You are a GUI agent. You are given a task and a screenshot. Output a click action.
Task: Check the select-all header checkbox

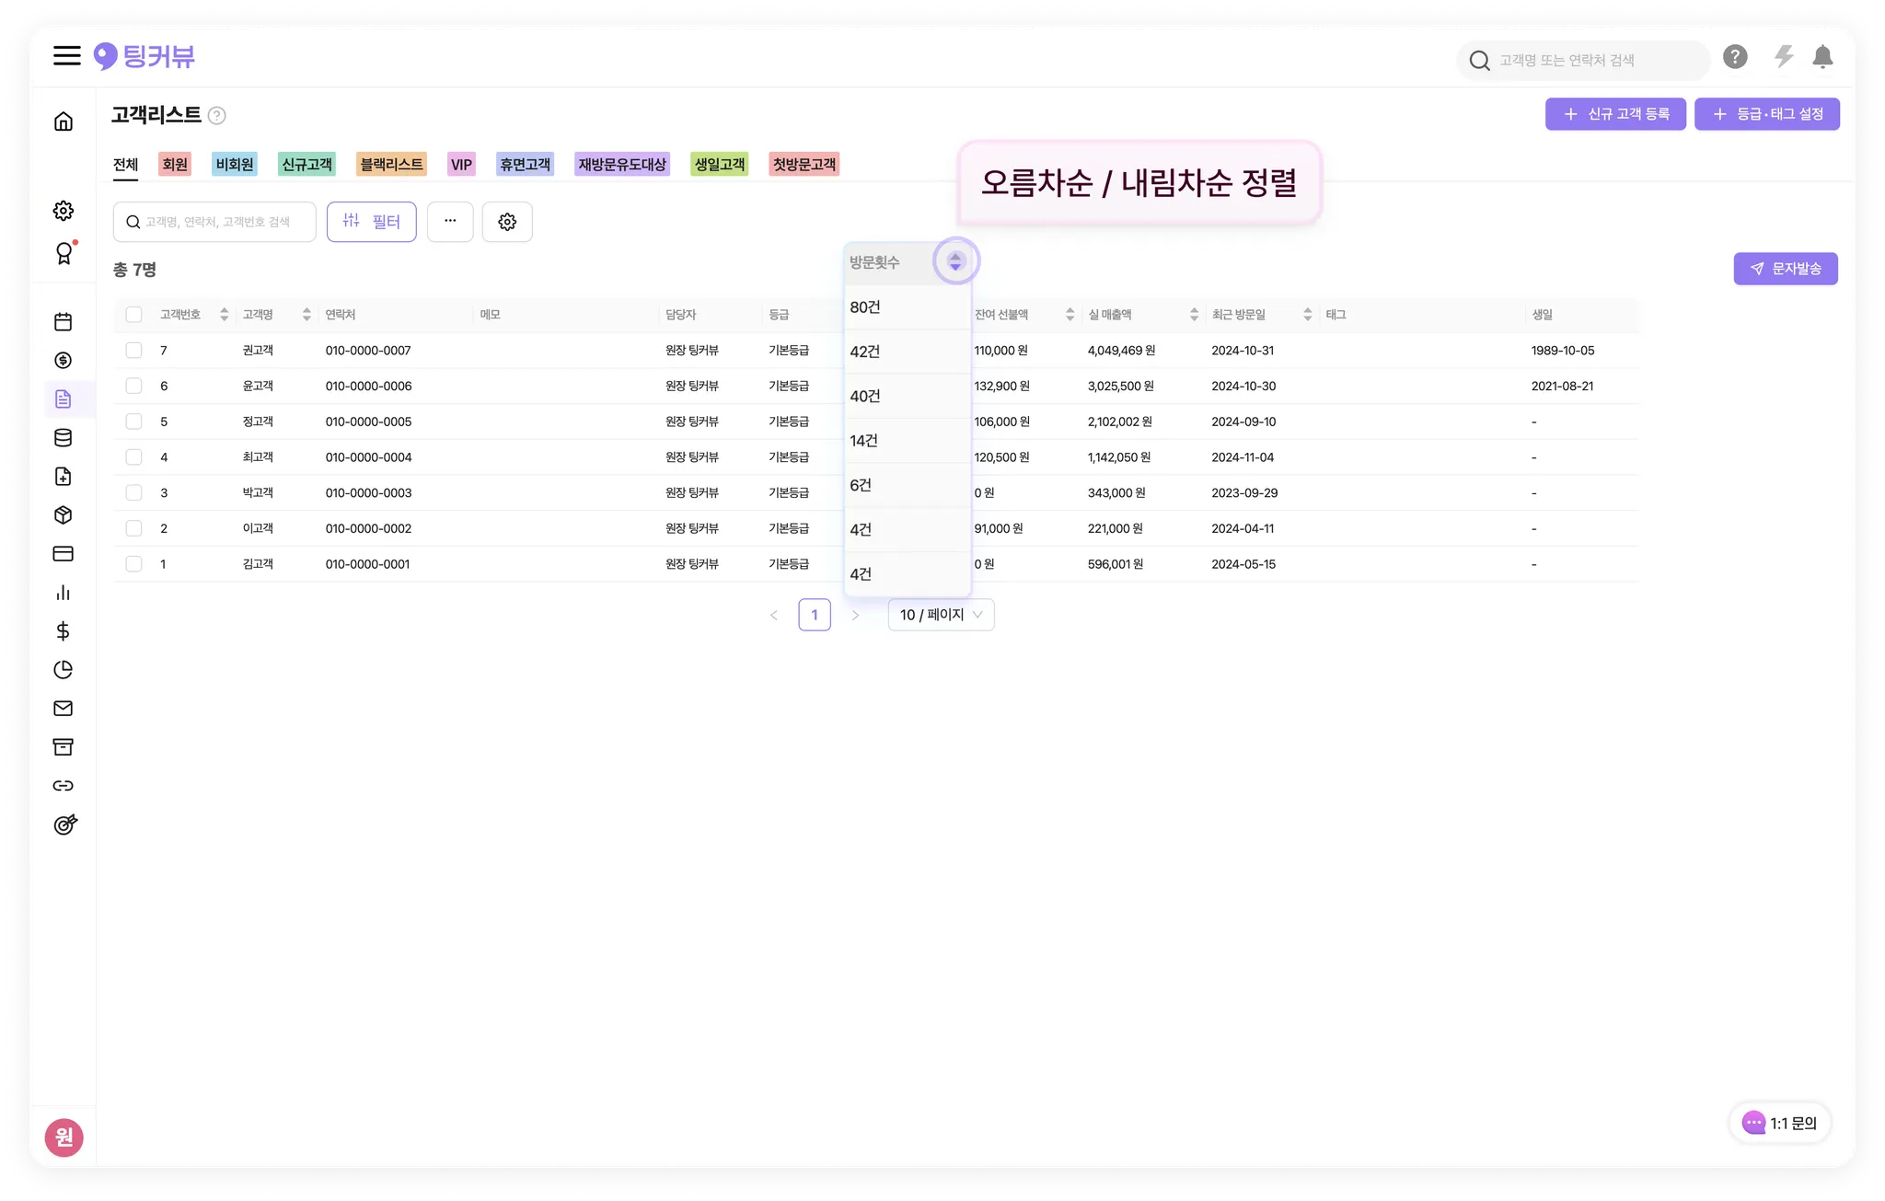[x=134, y=315]
